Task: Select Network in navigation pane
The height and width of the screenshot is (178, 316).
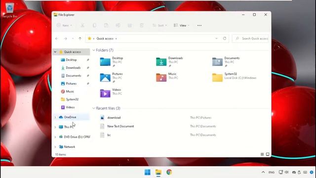Action: (x=69, y=147)
